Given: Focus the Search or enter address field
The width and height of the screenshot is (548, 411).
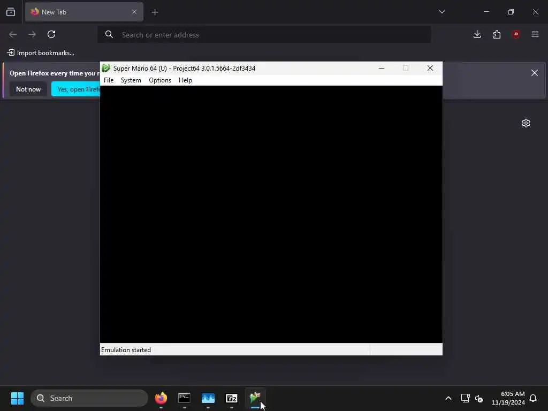Looking at the screenshot, I should tap(264, 35).
